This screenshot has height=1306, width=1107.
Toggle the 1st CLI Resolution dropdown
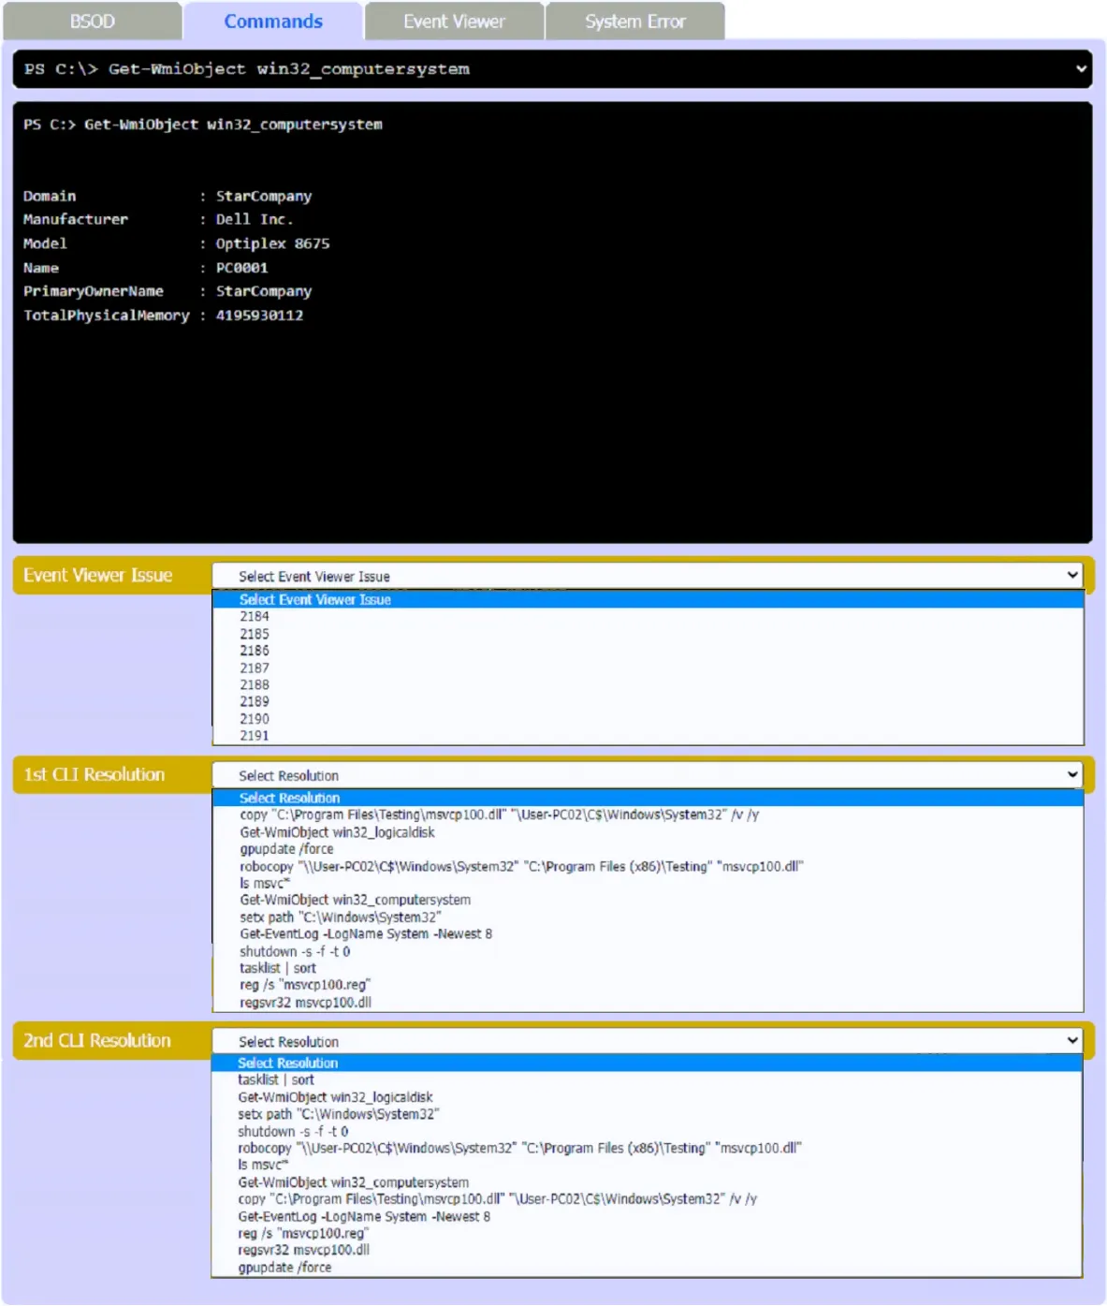pos(648,775)
